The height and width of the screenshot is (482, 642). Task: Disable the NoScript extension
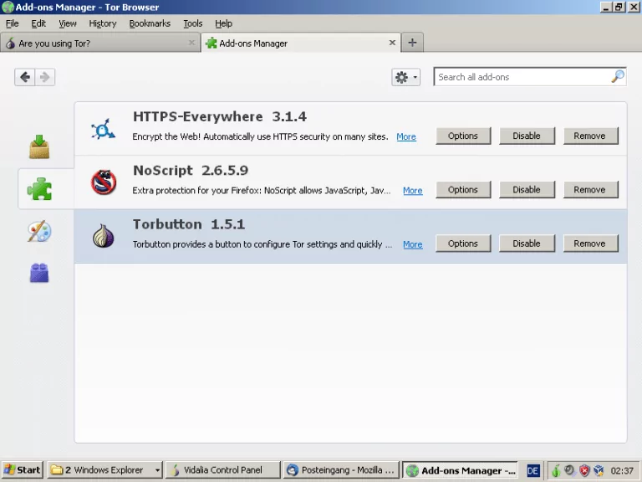[x=527, y=190]
